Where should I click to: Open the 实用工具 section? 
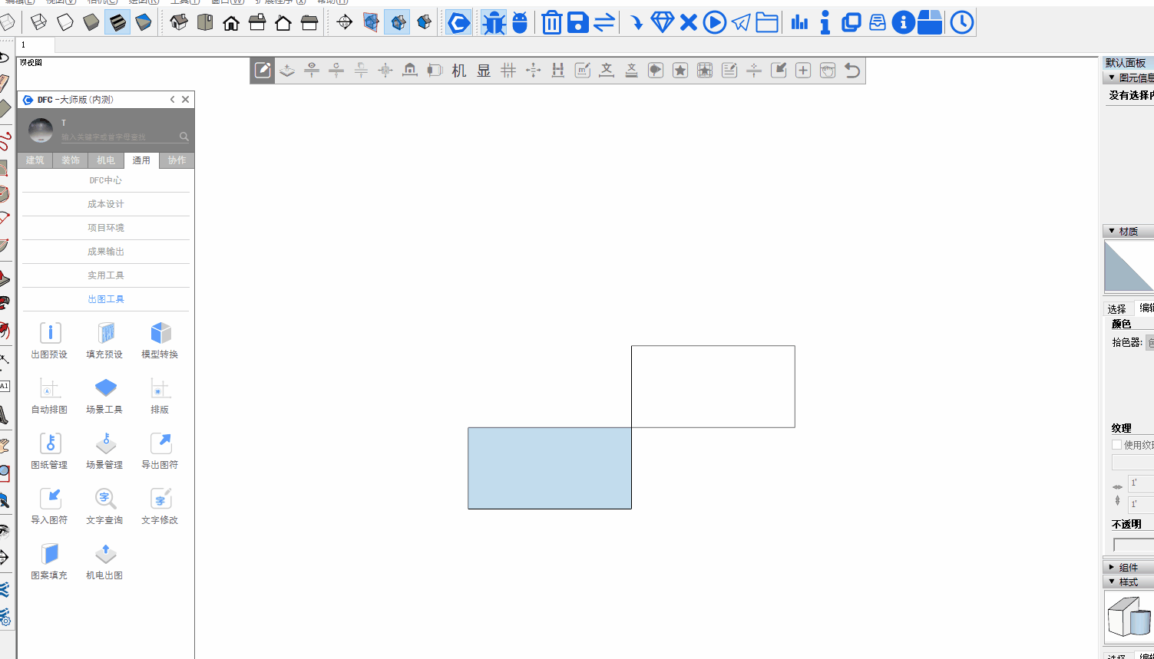[105, 275]
